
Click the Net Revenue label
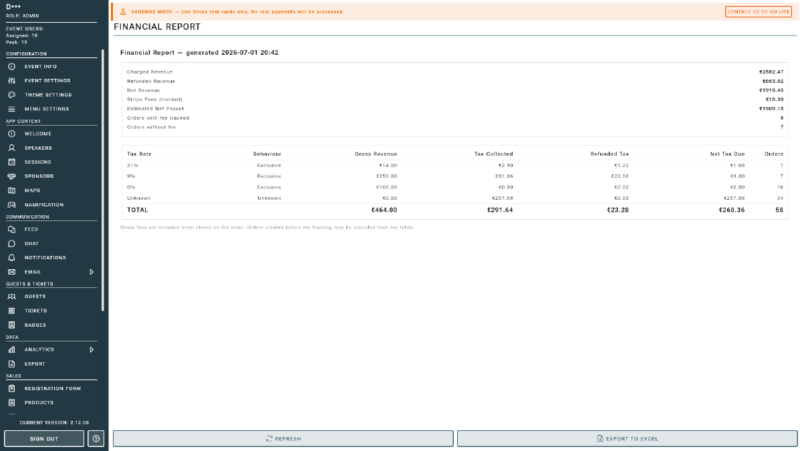pos(144,90)
